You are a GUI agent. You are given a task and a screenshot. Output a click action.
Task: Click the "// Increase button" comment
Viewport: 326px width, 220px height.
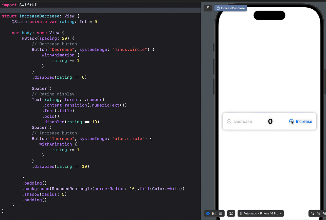[x=54, y=133]
